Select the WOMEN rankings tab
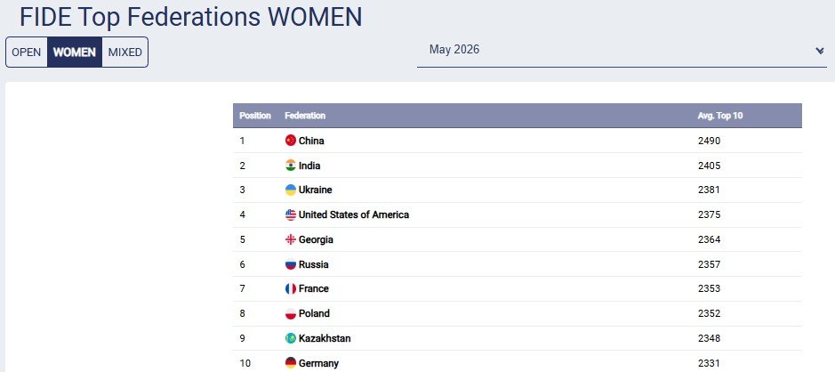Viewport: 835px width, 372px height. tap(75, 53)
